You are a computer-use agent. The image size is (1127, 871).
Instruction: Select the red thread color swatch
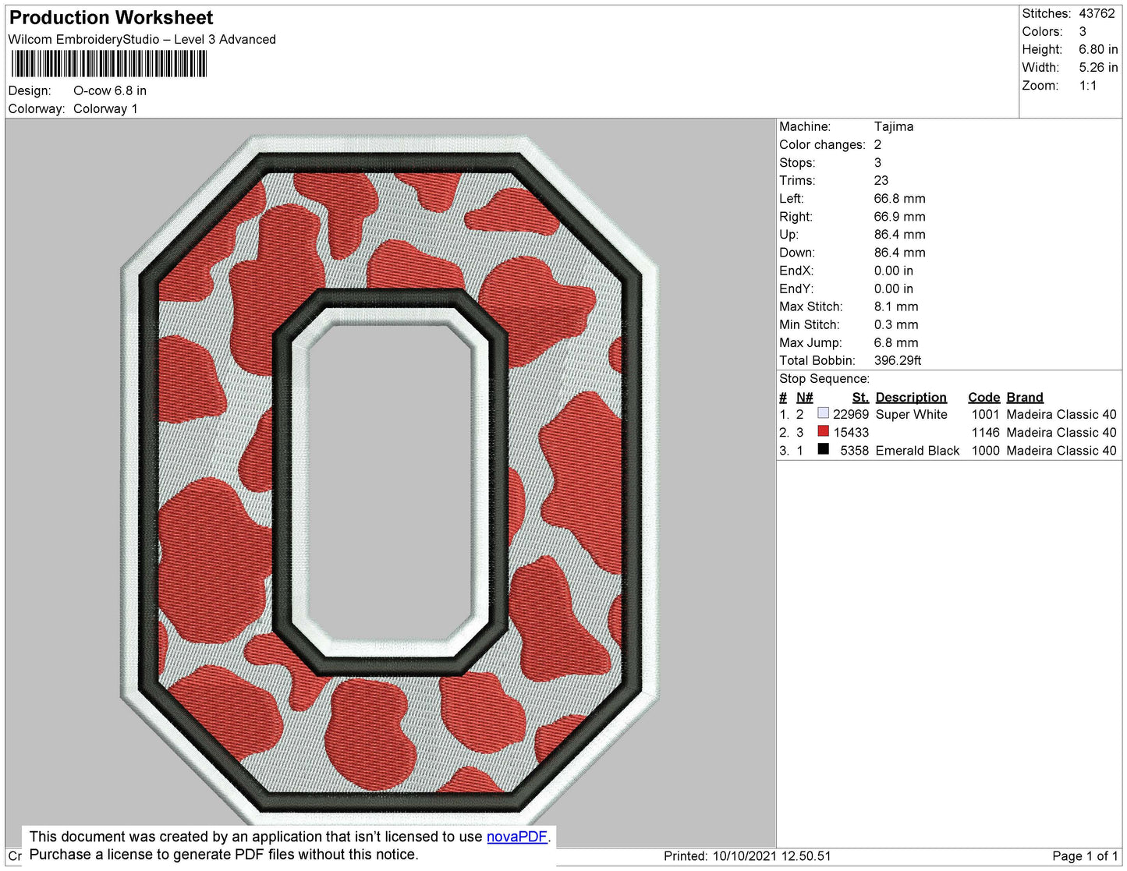[823, 431]
